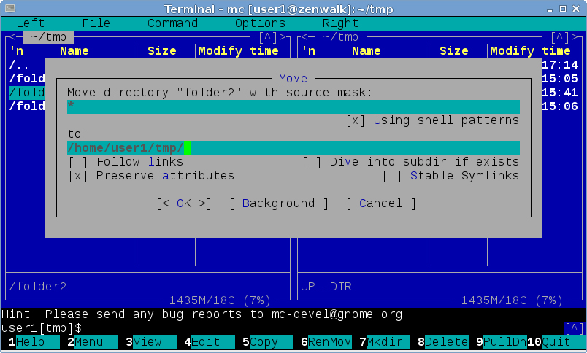The image size is (587, 353).
Task: Confirm move with the OK button
Action: pyautogui.click(x=184, y=203)
